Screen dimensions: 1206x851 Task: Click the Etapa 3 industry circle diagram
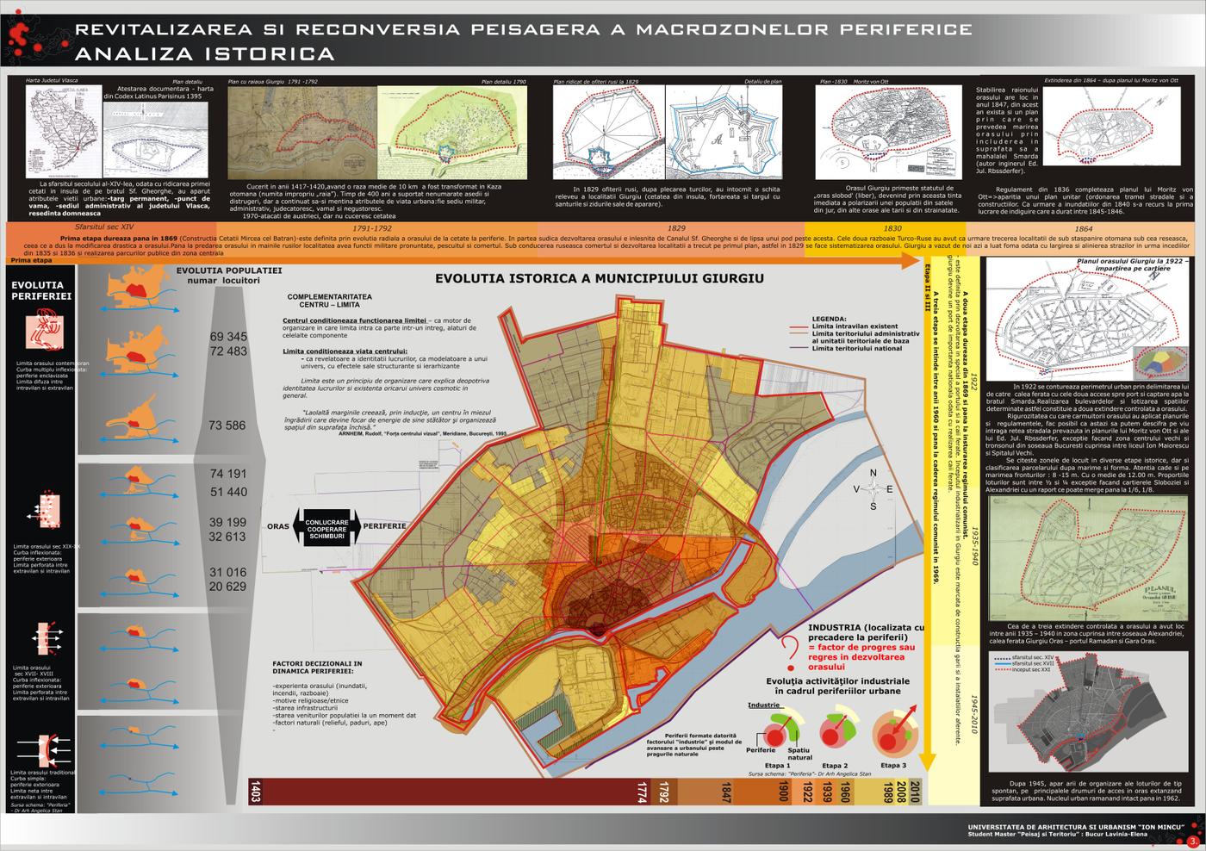point(893,732)
